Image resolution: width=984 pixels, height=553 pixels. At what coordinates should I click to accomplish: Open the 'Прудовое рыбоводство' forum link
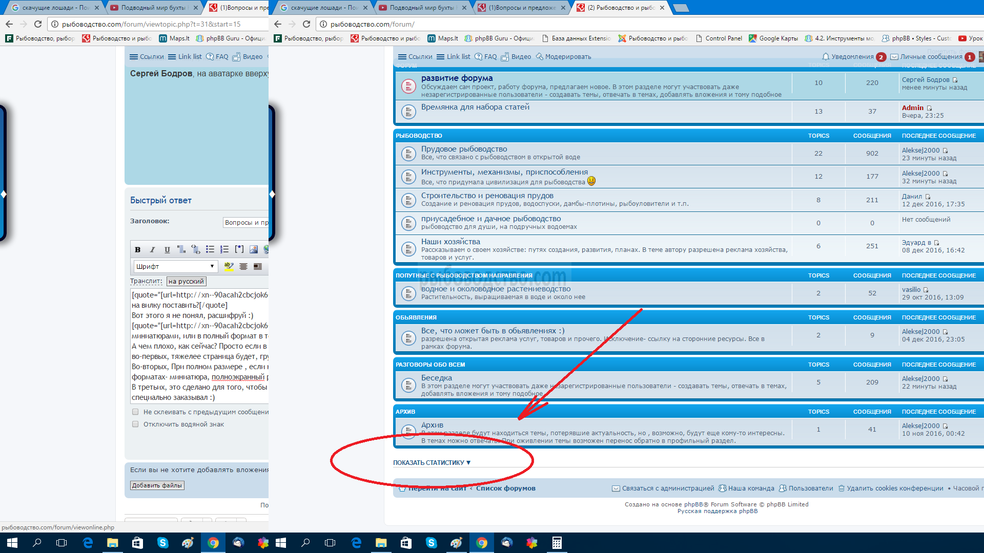[x=464, y=149]
